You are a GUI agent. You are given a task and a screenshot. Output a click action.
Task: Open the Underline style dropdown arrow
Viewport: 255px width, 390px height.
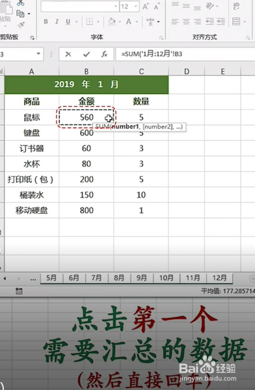point(76,22)
